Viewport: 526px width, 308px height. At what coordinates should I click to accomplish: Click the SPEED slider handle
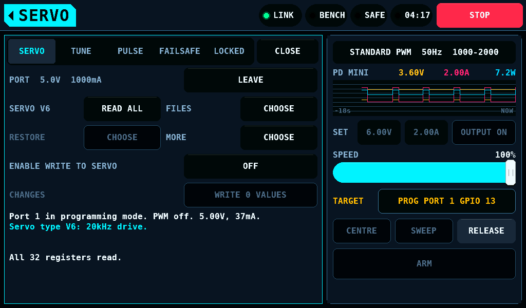[511, 172]
